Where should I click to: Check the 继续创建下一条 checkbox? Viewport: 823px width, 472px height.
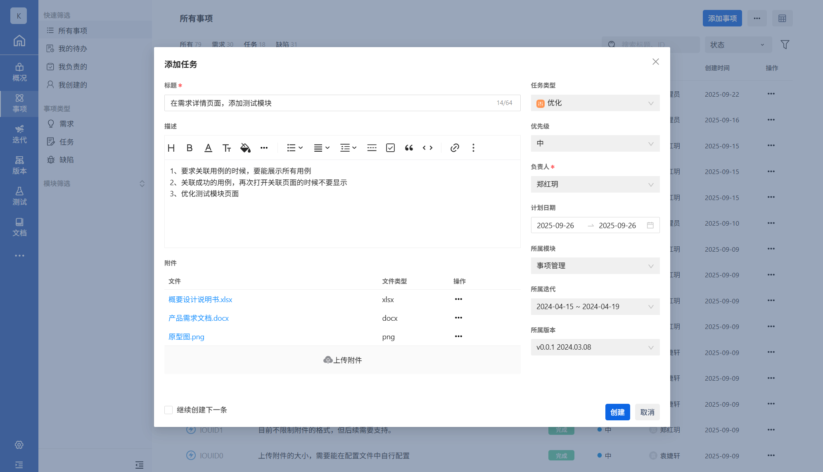point(168,410)
